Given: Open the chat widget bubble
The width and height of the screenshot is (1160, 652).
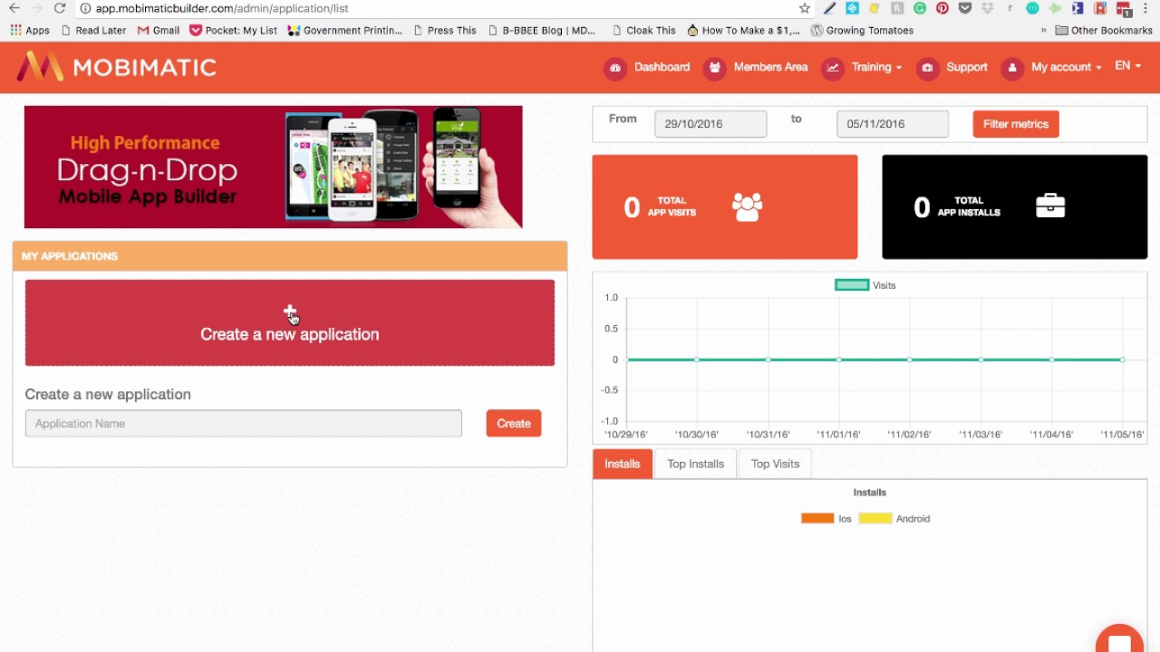Looking at the screenshot, I should click(1119, 639).
